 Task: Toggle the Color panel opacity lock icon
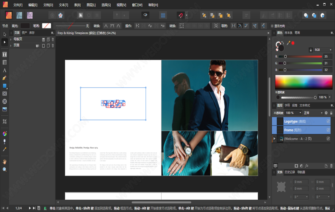click(x=311, y=50)
